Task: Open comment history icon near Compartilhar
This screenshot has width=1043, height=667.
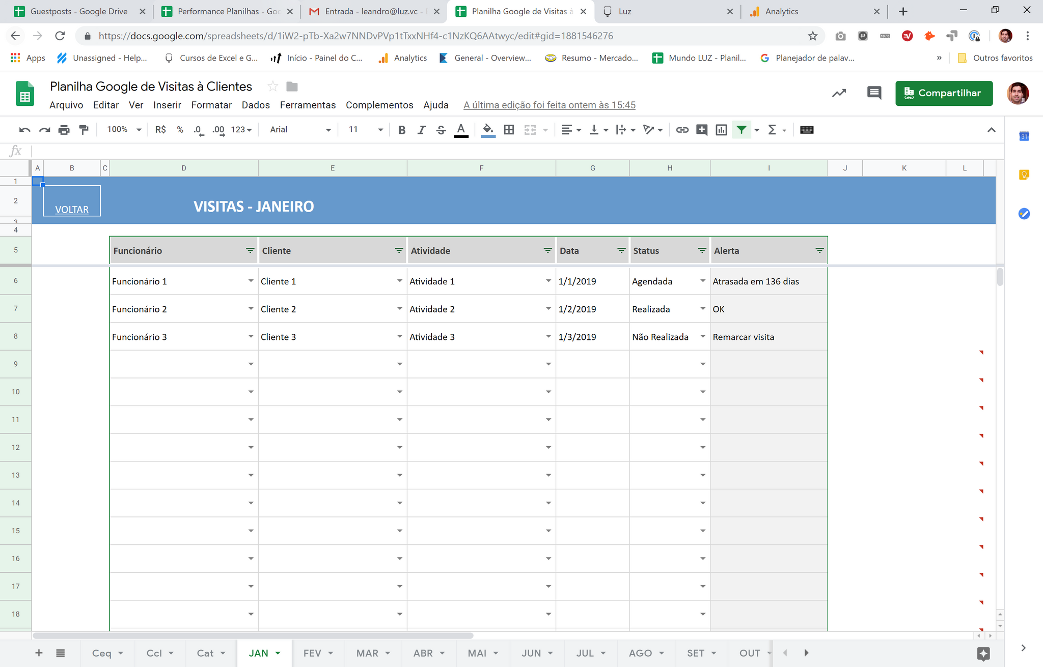Action: (874, 93)
